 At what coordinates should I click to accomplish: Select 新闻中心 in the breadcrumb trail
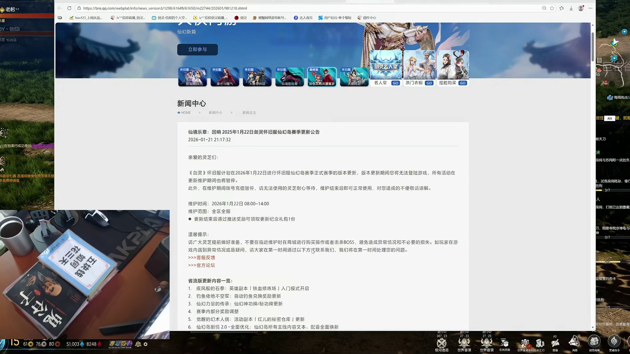click(216, 112)
